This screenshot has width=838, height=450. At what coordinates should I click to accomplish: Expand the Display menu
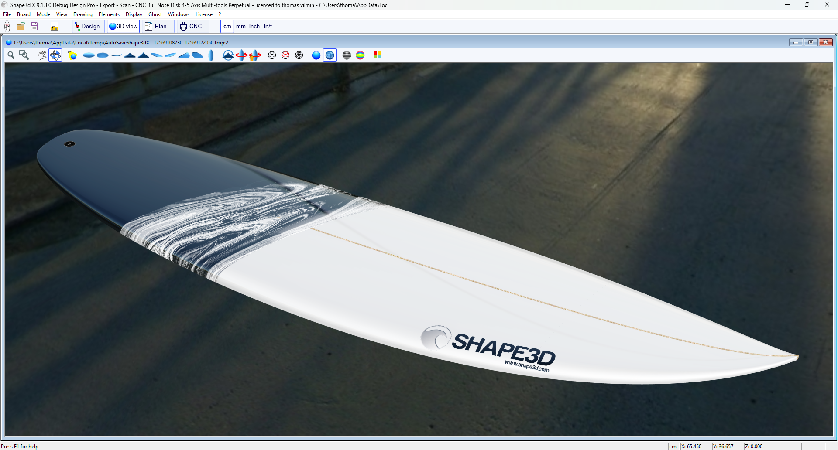click(x=134, y=14)
